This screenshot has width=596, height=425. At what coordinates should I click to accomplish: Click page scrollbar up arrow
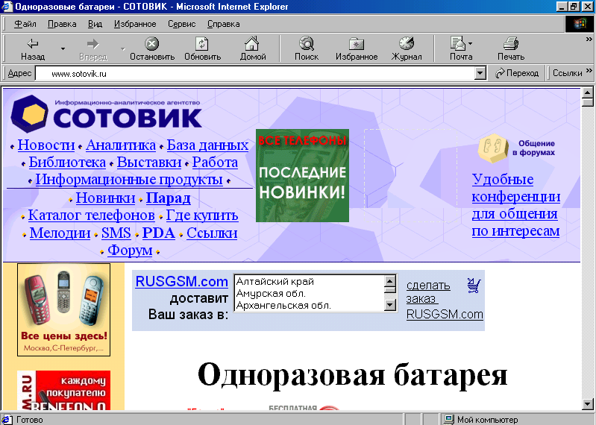[587, 93]
